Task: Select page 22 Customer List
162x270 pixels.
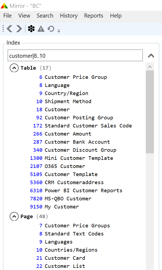Action: [x=61, y=266]
